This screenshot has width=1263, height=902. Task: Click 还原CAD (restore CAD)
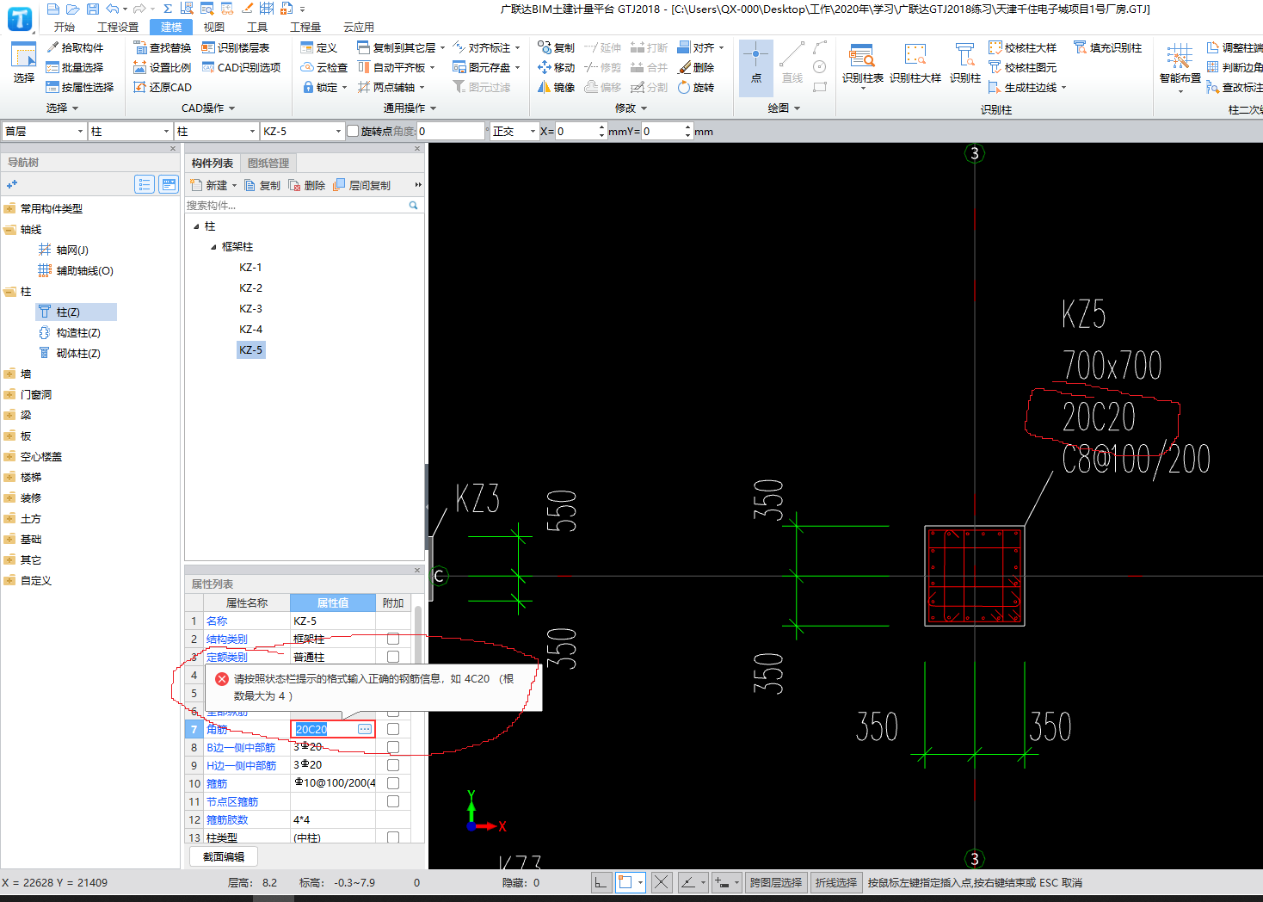162,87
